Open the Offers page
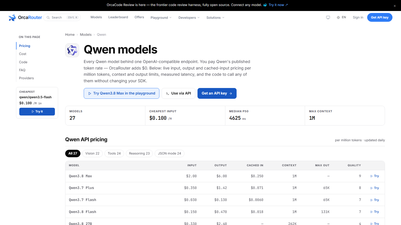 tap(139, 17)
